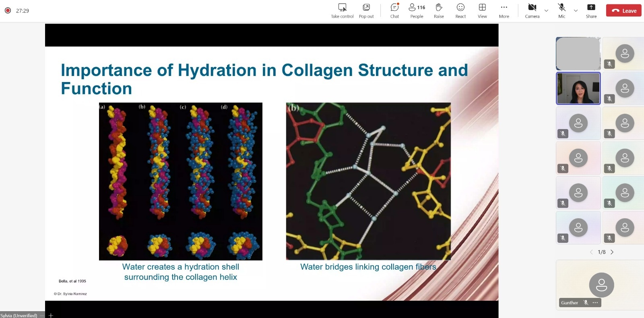Screen dimensions: 644x318
Task: Click the presenter's video thumbnail
Action: click(578, 88)
